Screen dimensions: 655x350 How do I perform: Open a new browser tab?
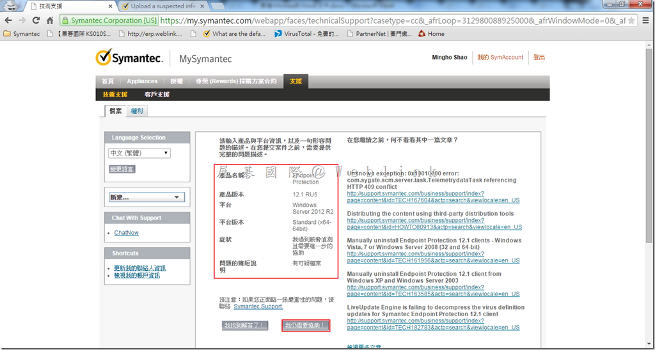pos(217,6)
